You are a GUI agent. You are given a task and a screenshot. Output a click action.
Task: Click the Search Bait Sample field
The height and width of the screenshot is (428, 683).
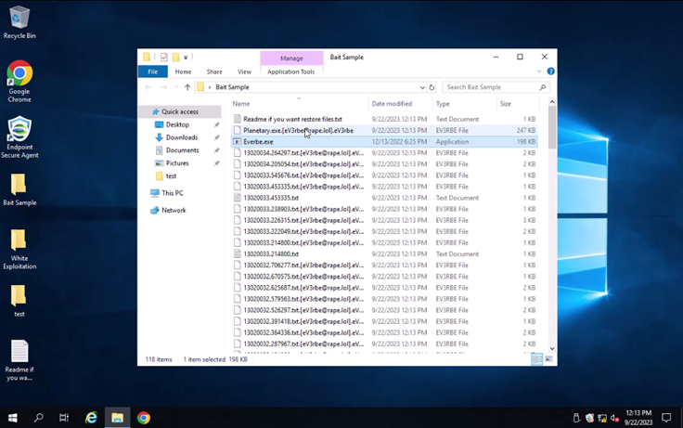coord(490,87)
